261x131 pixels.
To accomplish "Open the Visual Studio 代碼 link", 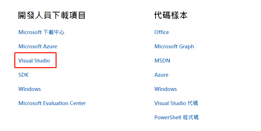I will click(x=176, y=103).
